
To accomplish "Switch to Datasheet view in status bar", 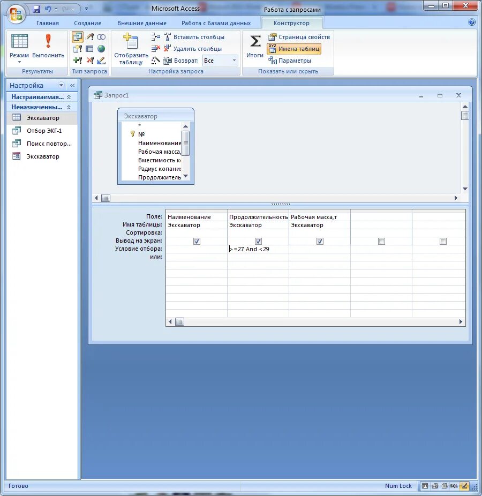I will [x=425, y=486].
